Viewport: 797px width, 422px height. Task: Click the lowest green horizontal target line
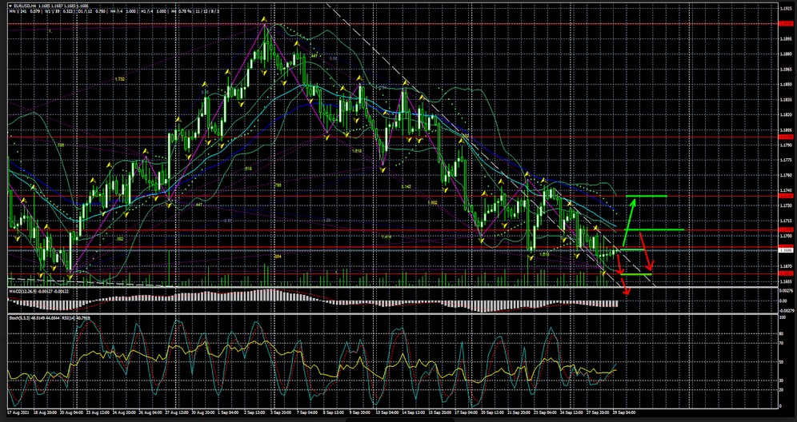coord(637,274)
